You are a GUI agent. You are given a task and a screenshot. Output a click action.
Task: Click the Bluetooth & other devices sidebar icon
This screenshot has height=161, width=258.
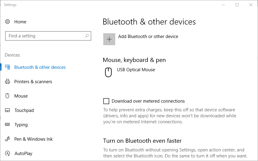tap(8, 67)
